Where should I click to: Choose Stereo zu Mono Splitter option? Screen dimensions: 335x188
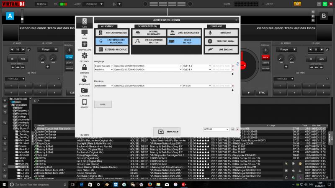point(149,41)
